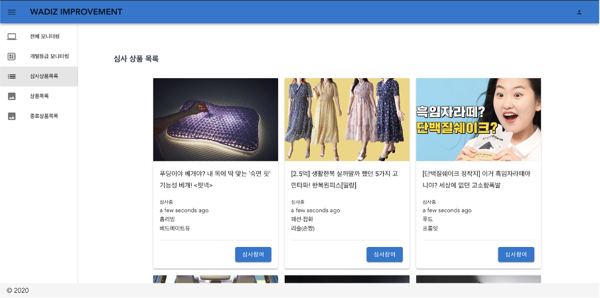Viewport: 600px width, 298px height.
Task: Click the image icon beside 종료상품목록
Action: point(12,116)
